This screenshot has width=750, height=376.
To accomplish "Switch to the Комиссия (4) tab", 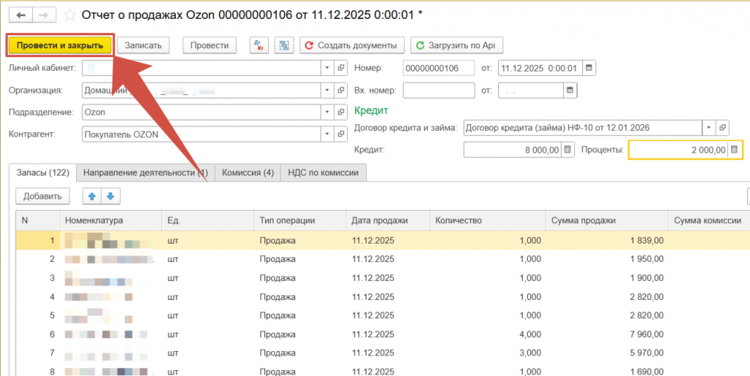I will tap(248, 173).
